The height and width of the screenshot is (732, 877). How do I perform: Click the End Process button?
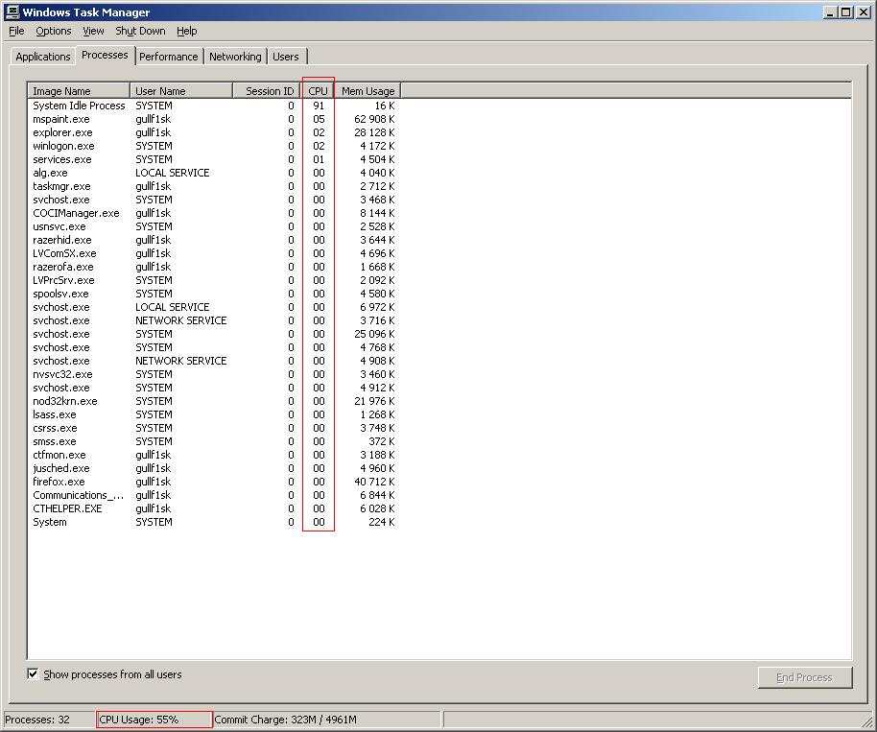click(805, 677)
